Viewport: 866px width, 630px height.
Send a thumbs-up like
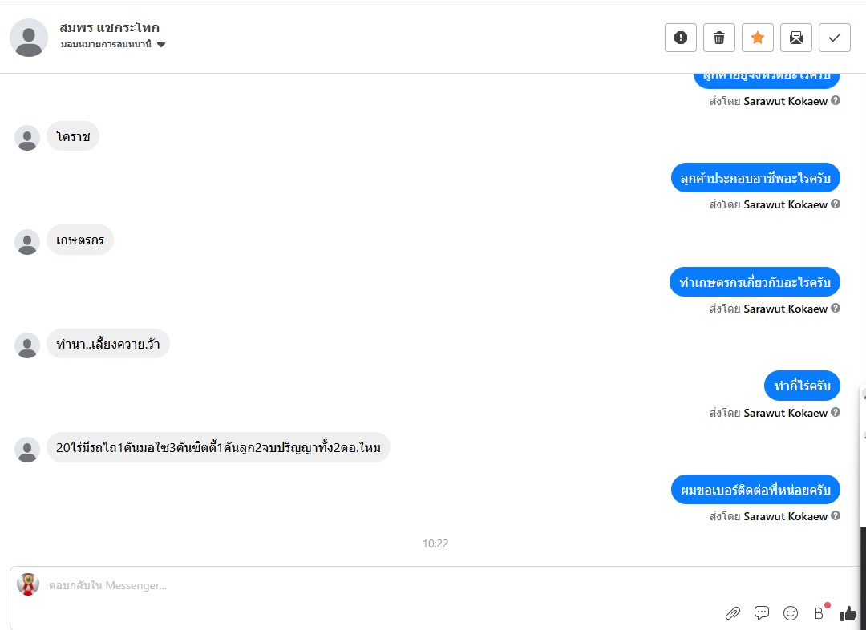848,613
